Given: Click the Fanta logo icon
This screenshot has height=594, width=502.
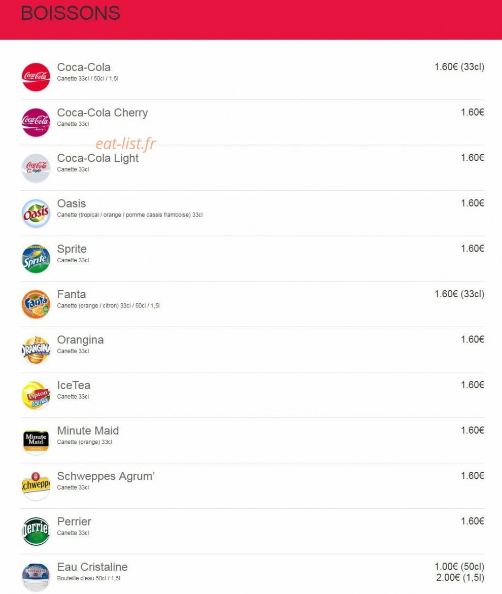Looking at the screenshot, I should (x=36, y=304).
